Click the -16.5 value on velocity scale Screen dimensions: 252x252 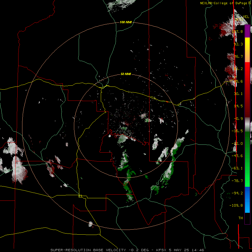click(x=237, y=131)
